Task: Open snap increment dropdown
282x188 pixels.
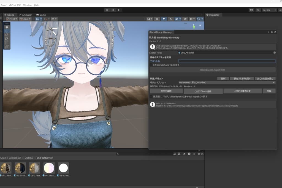Action: [54, 19]
